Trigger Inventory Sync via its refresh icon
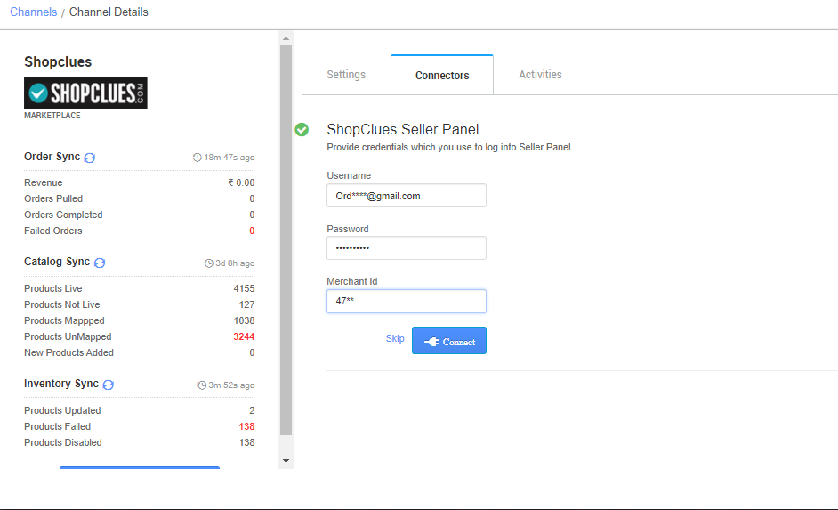Viewport: 838px width, 510px height. (x=109, y=385)
